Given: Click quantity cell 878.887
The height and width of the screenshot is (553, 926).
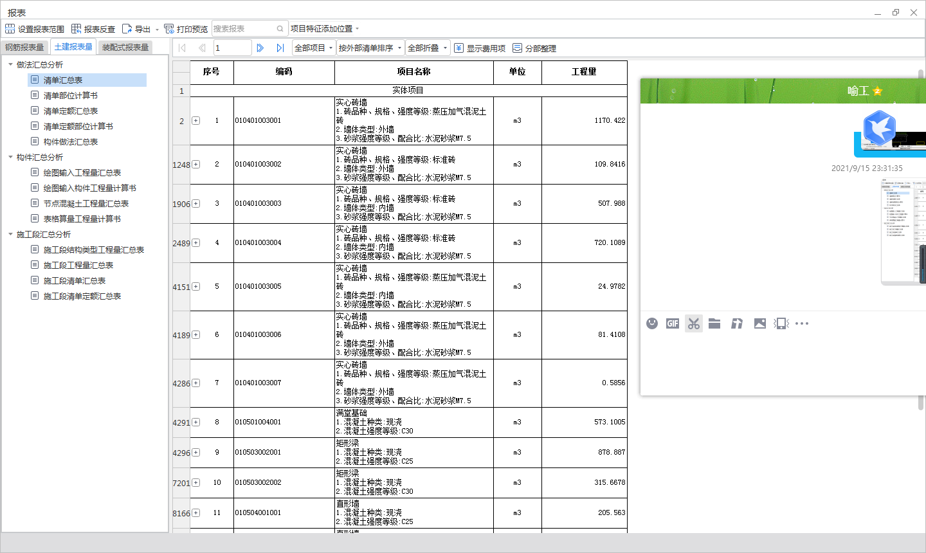Looking at the screenshot, I should 585,453.
